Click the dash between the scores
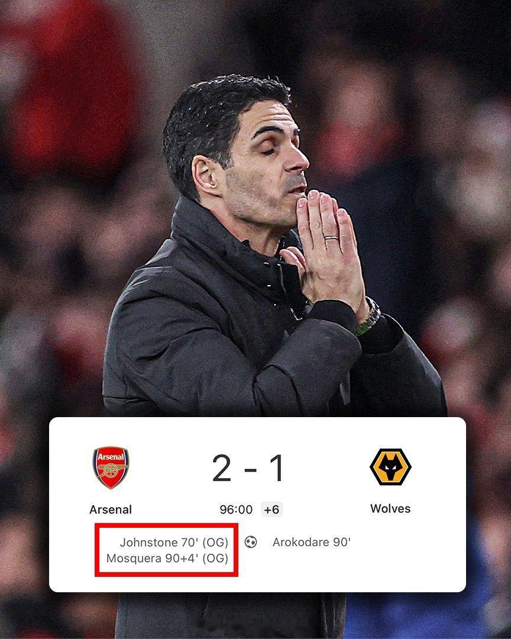This screenshot has height=639, width=511. click(251, 470)
